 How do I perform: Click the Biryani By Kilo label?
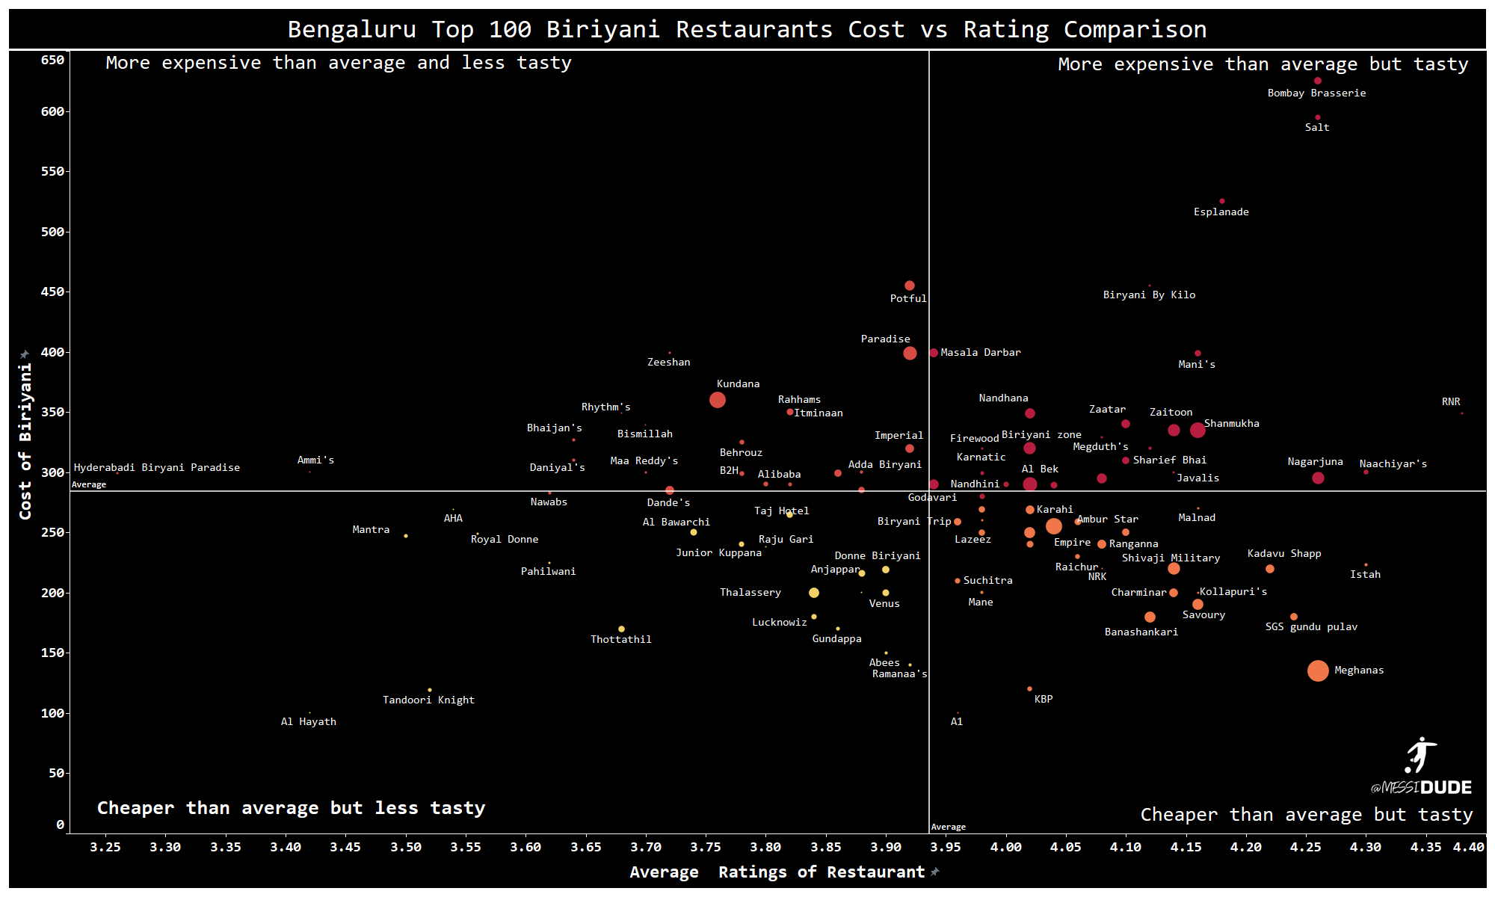[1149, 295]
